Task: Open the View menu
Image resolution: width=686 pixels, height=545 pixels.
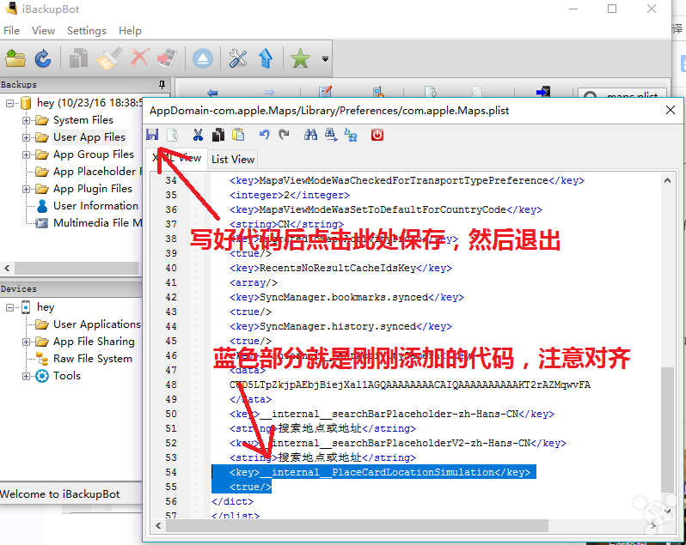Action: pos(43,30)
